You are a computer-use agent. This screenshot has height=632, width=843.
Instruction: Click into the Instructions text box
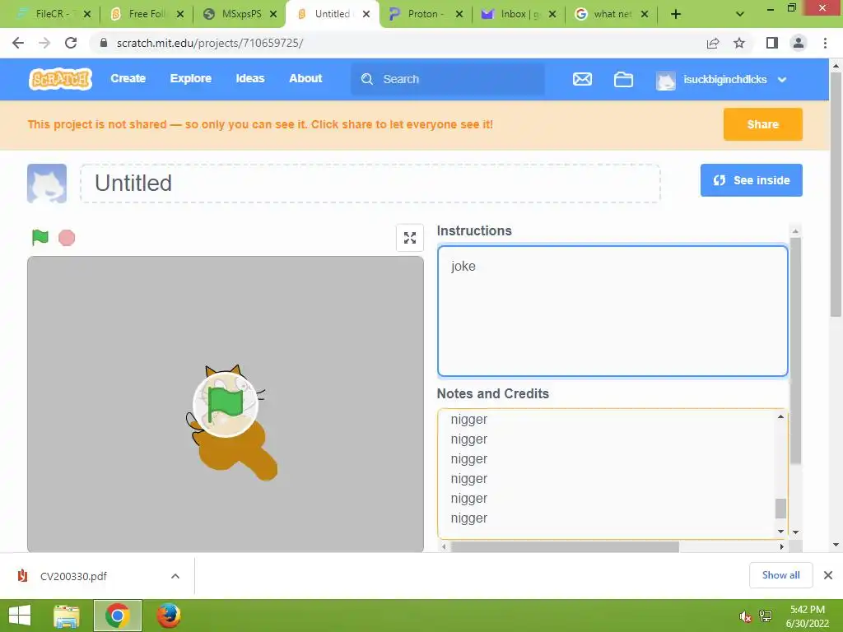click(612, 311)
